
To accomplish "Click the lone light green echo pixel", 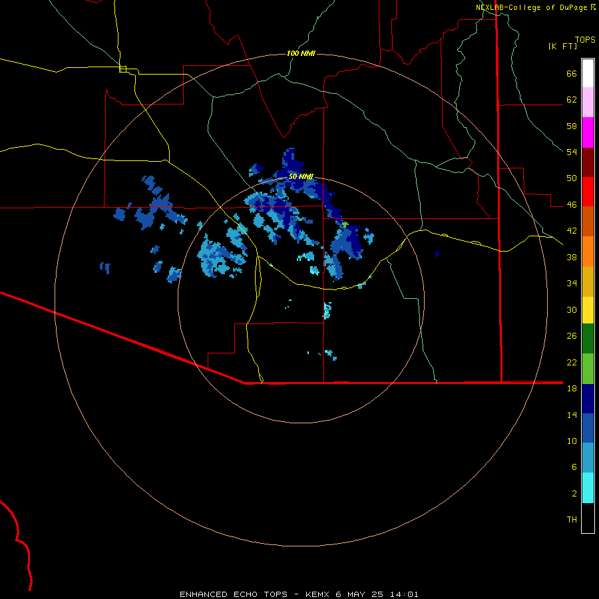I will click(x=344, y=225).
